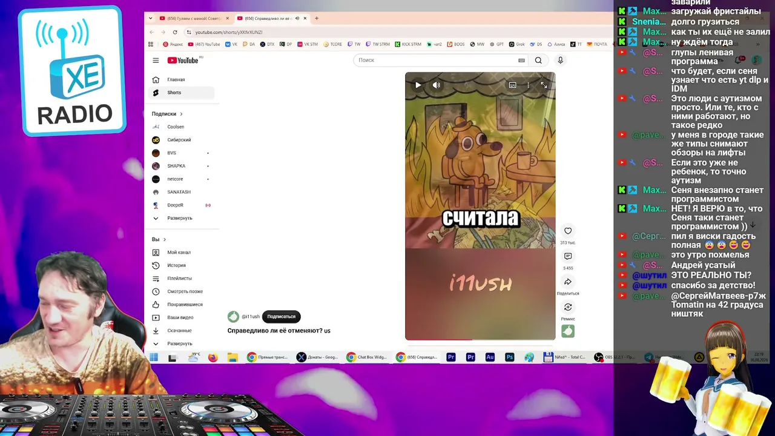The height and width of the screenshot is (436, 775).
Task: Open the @i11ush channel avatar
Action: coord(233,317)
